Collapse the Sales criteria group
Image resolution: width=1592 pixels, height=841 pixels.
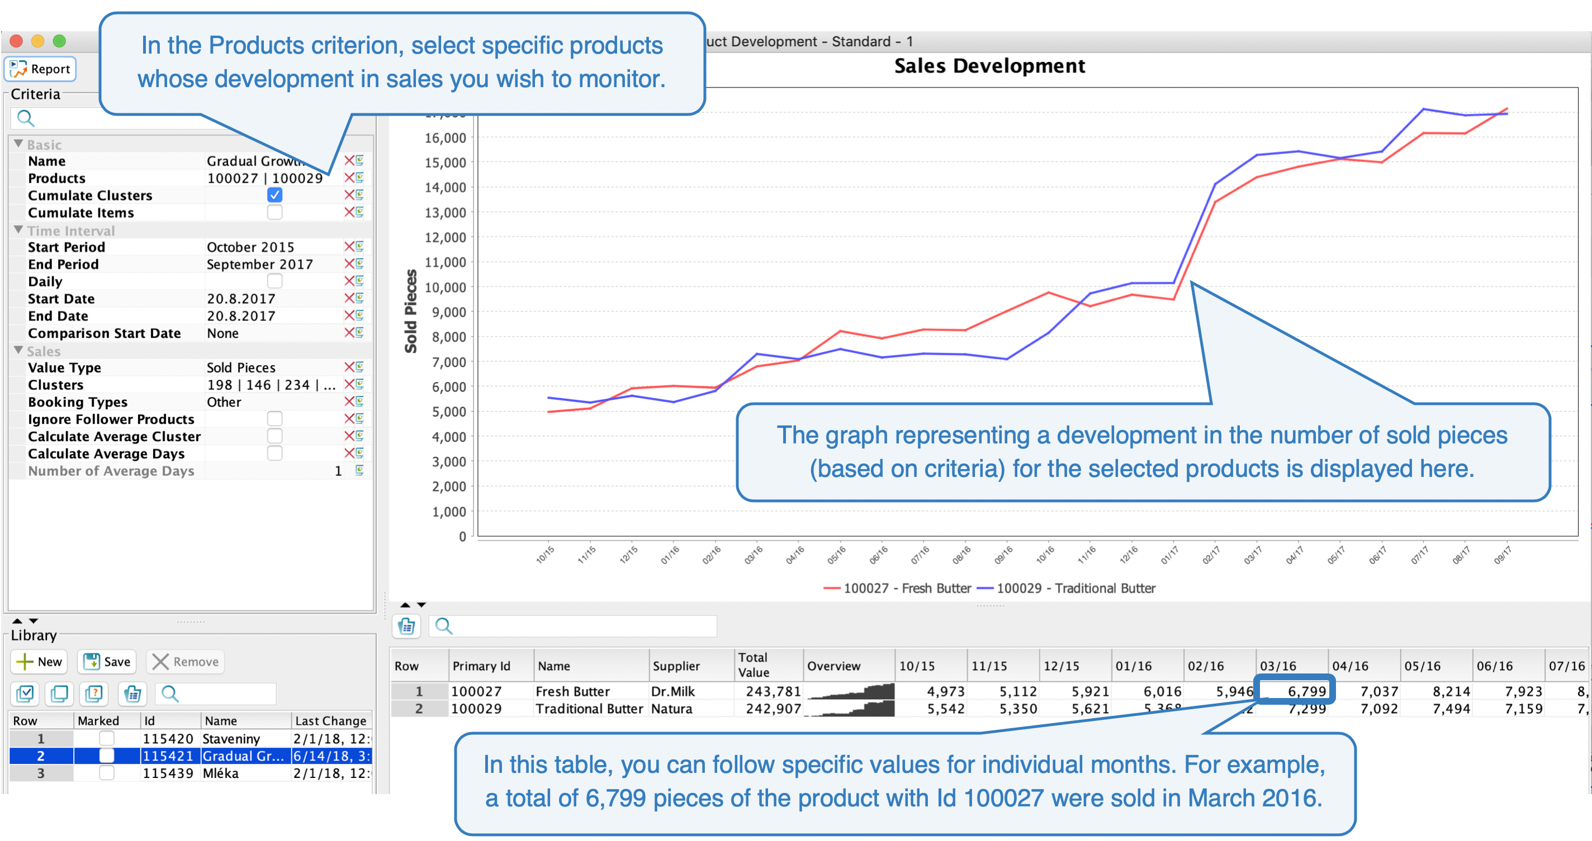(18, 350)
